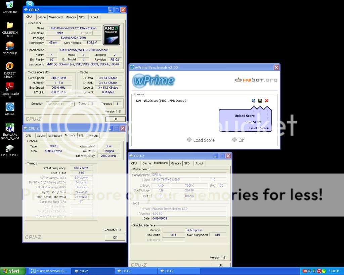The height and width of the screenshot is (275, 344).
Task: Select the Load Score radio option
Action: (189, 140)
